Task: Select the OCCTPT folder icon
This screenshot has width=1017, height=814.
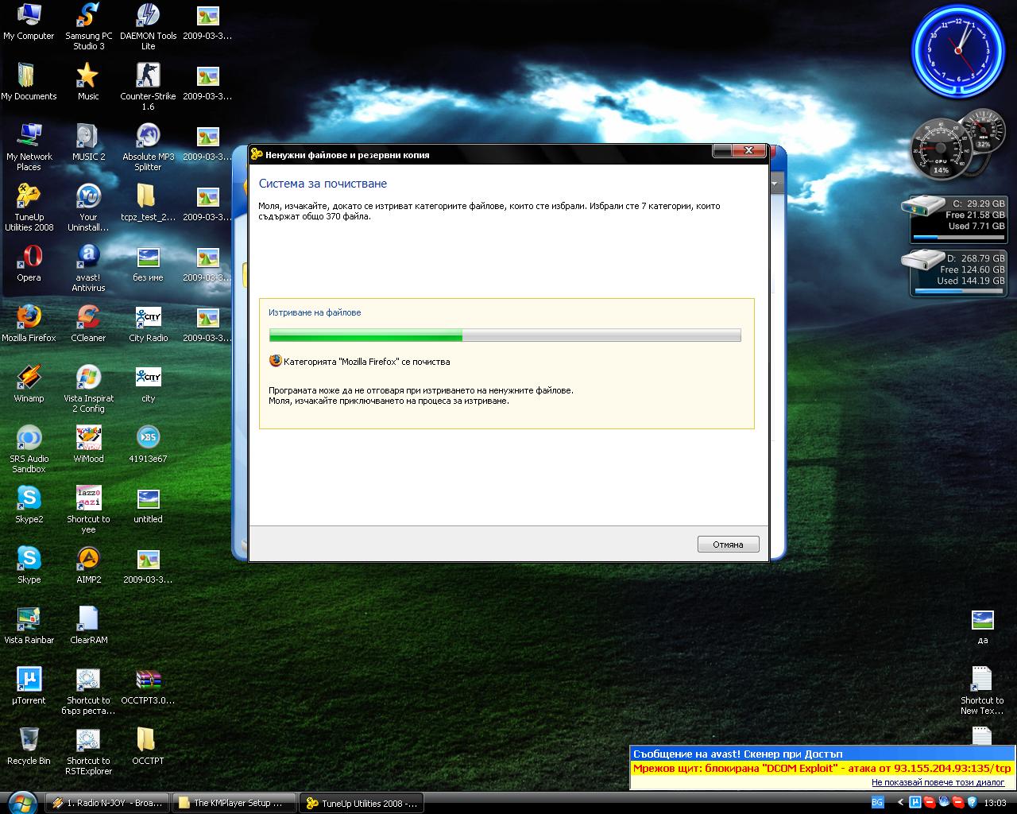Action: (148, 747)
